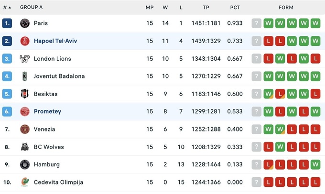Click the Hamburg team logo
Image resolution: width=325 pixels, height=194 pixels.
click(x=25, y=164)
